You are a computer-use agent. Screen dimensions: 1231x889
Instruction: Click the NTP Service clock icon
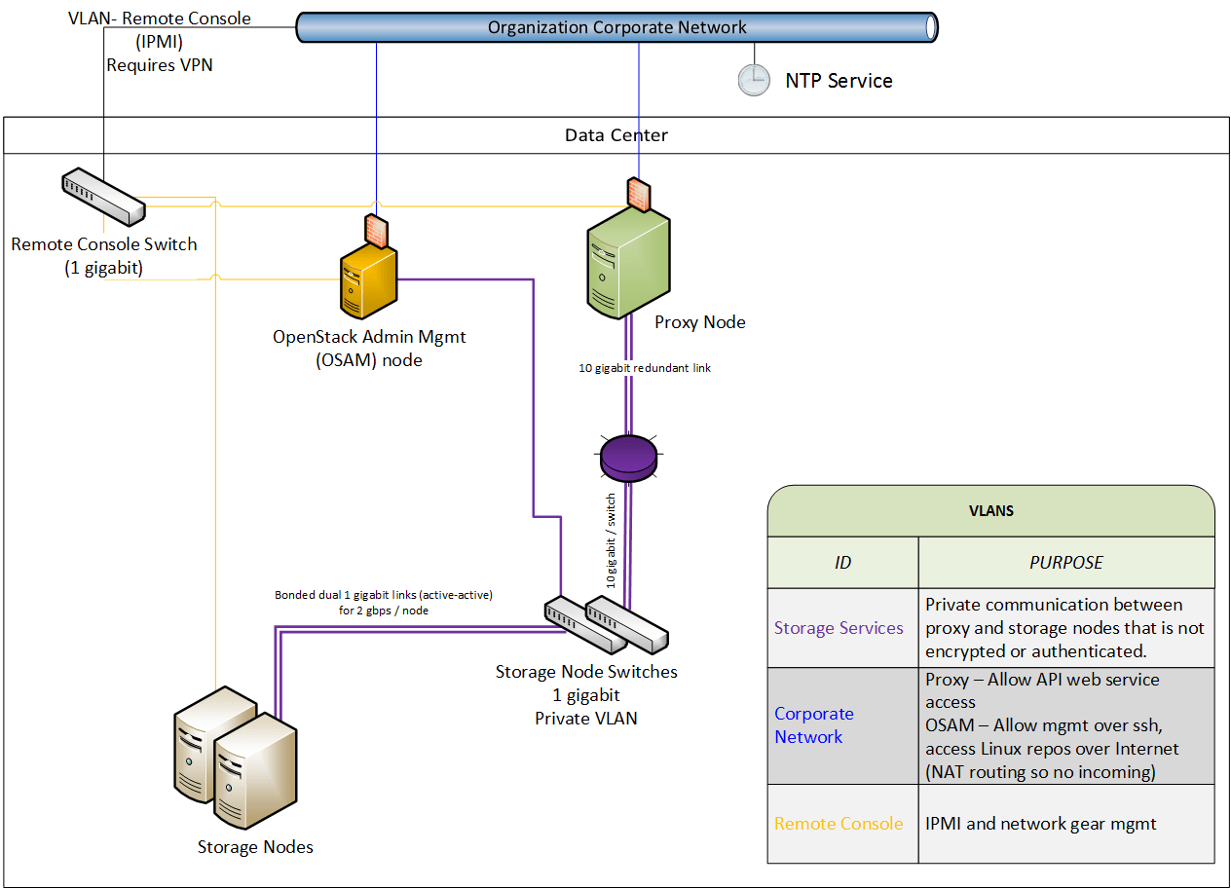[754, 80]
